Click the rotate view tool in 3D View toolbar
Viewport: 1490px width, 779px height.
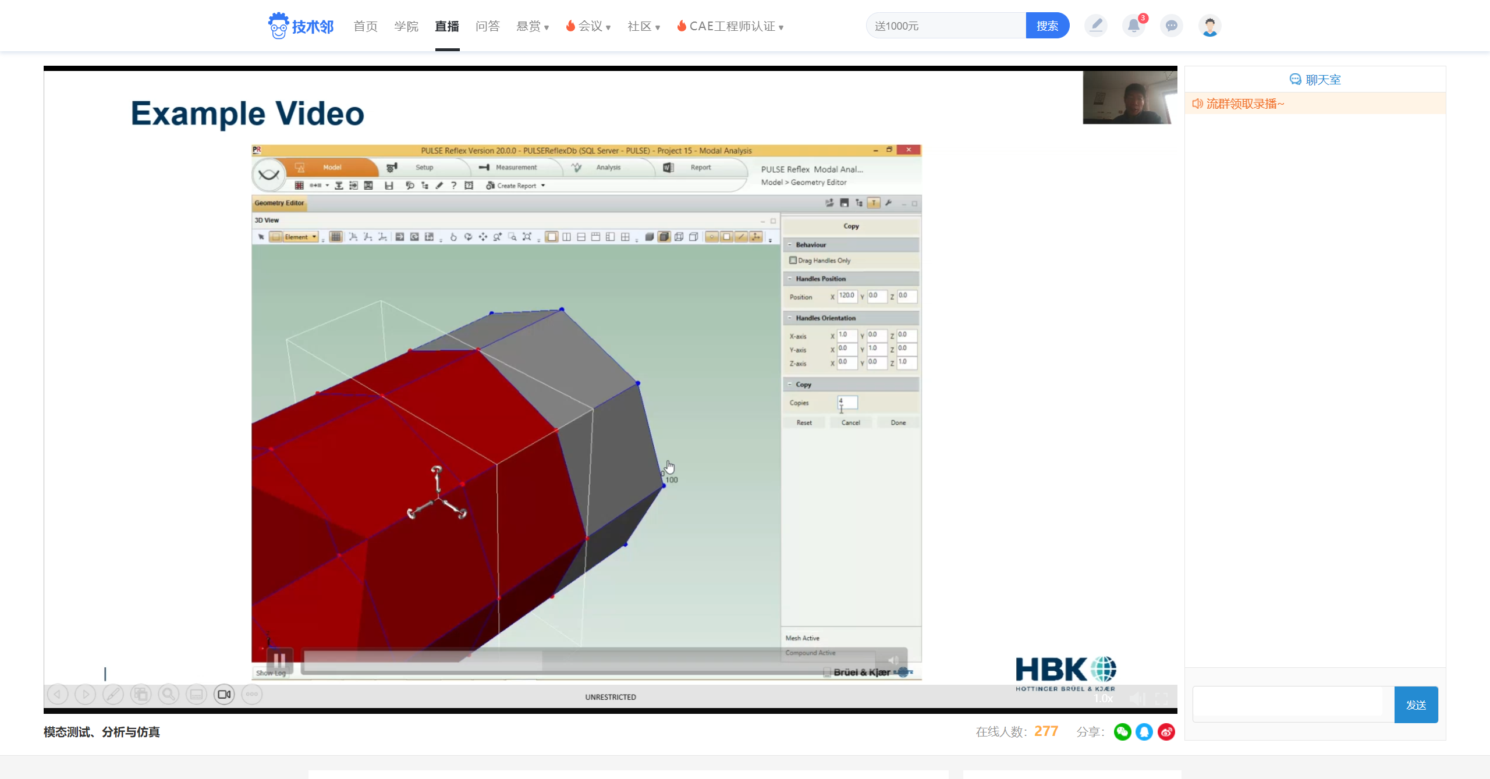click(468, 237)
